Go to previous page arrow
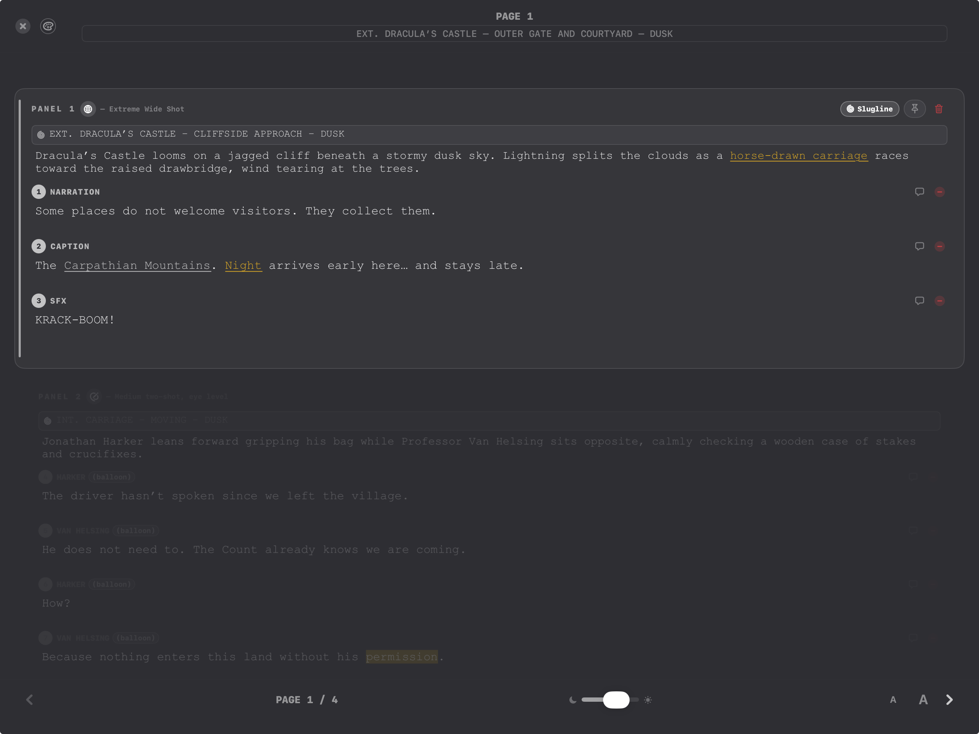Screen dimensions: 979x734 pyautogui.click(x=30, y=700)
